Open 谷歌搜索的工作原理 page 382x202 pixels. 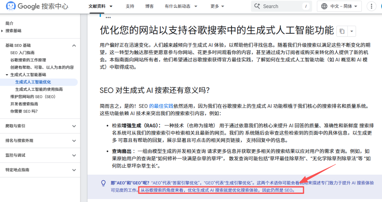click(28, 60)
